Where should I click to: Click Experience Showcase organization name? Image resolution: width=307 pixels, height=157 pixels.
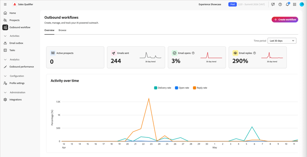(x=210, y=4)
